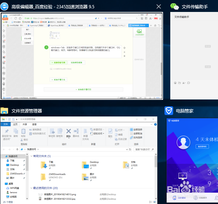This screenshot has height=204, width=218.
Task: Open the 新建项目 dropdown
Action: (x=97, y=129)
